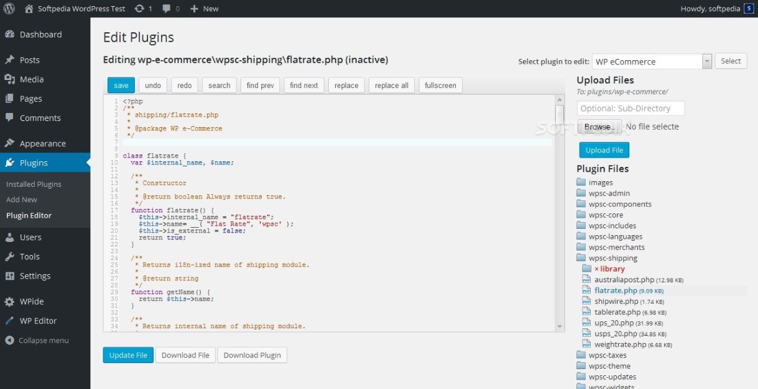The image size is (758, 389).
Task: Click the wpsc-admin folder icon
Action: (x=581, y=193)
